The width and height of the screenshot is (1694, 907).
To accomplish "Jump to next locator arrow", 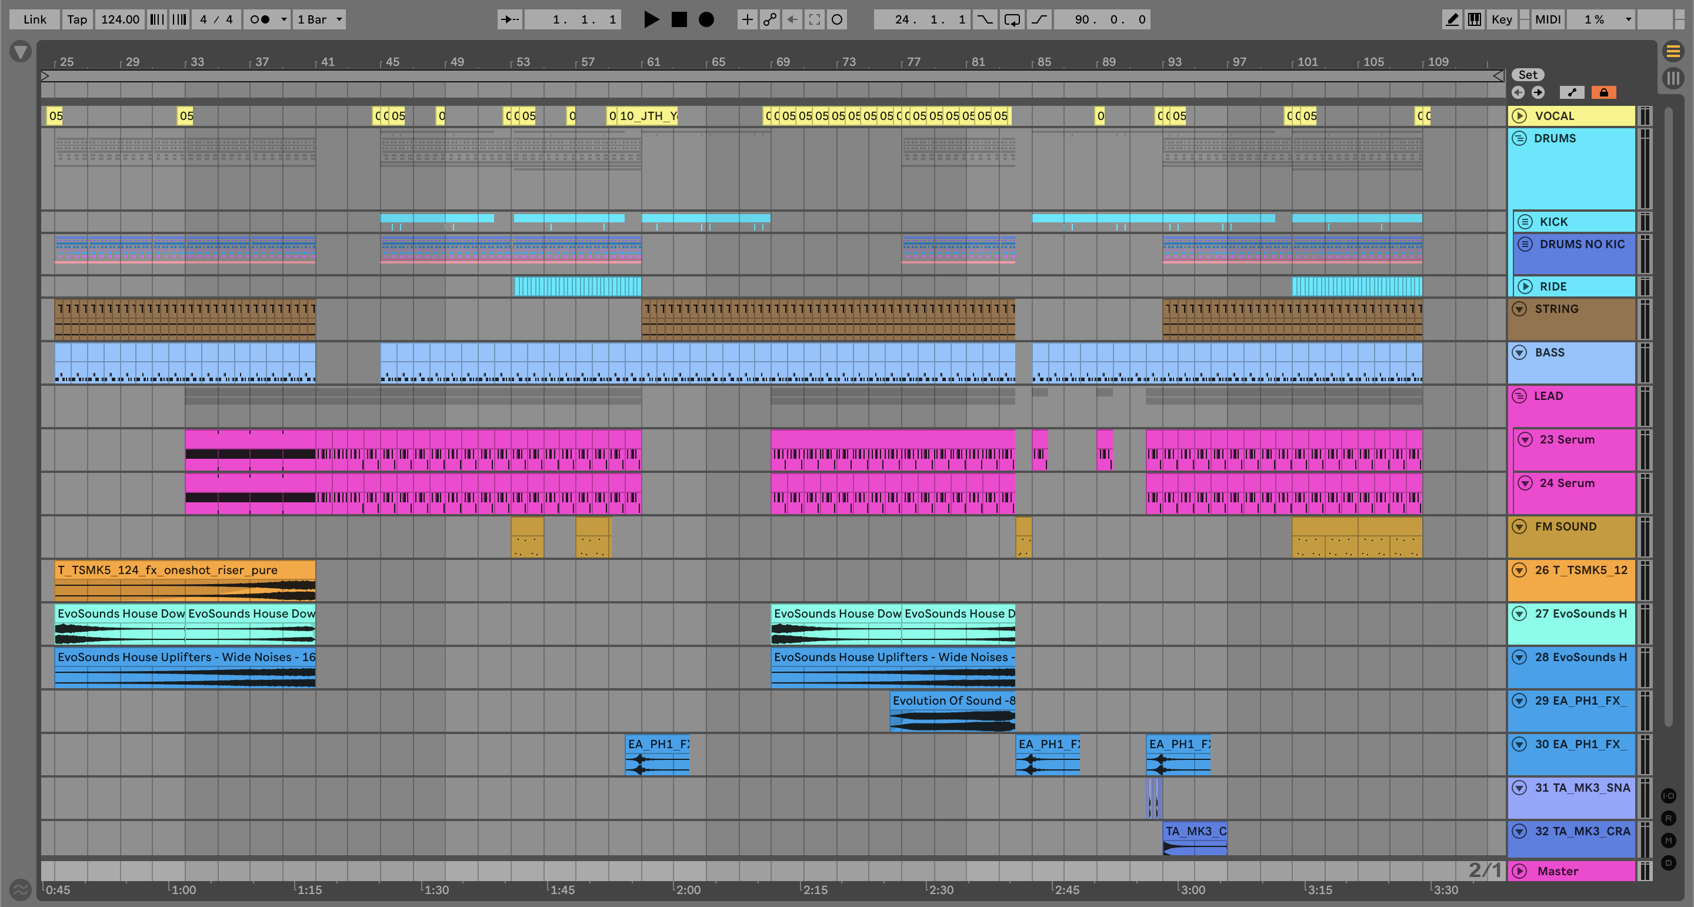I will [1538, 92].
